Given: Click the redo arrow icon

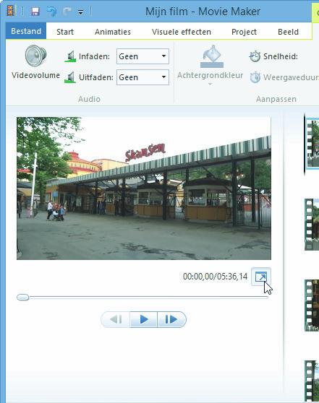Looking at the screenshot, I should [67, 12].
